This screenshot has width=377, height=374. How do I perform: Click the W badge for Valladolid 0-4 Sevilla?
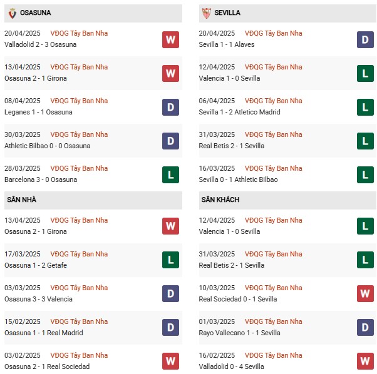click(365, 361)
